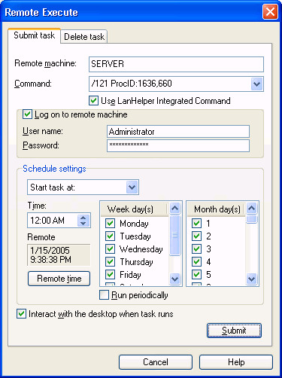Click the Month day(s) column header
The width and height of the screenshot is (282, 378).
pos(217,209)
